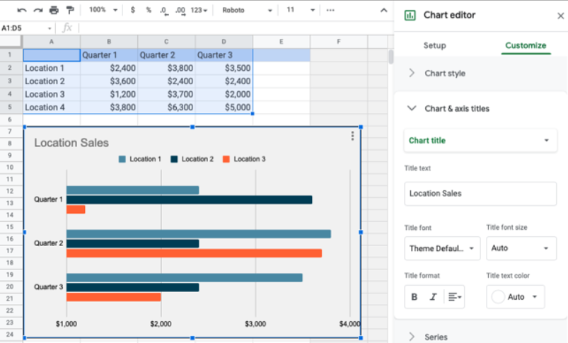
Task: Toggle italic for the chart title
Action: [433, 297]
